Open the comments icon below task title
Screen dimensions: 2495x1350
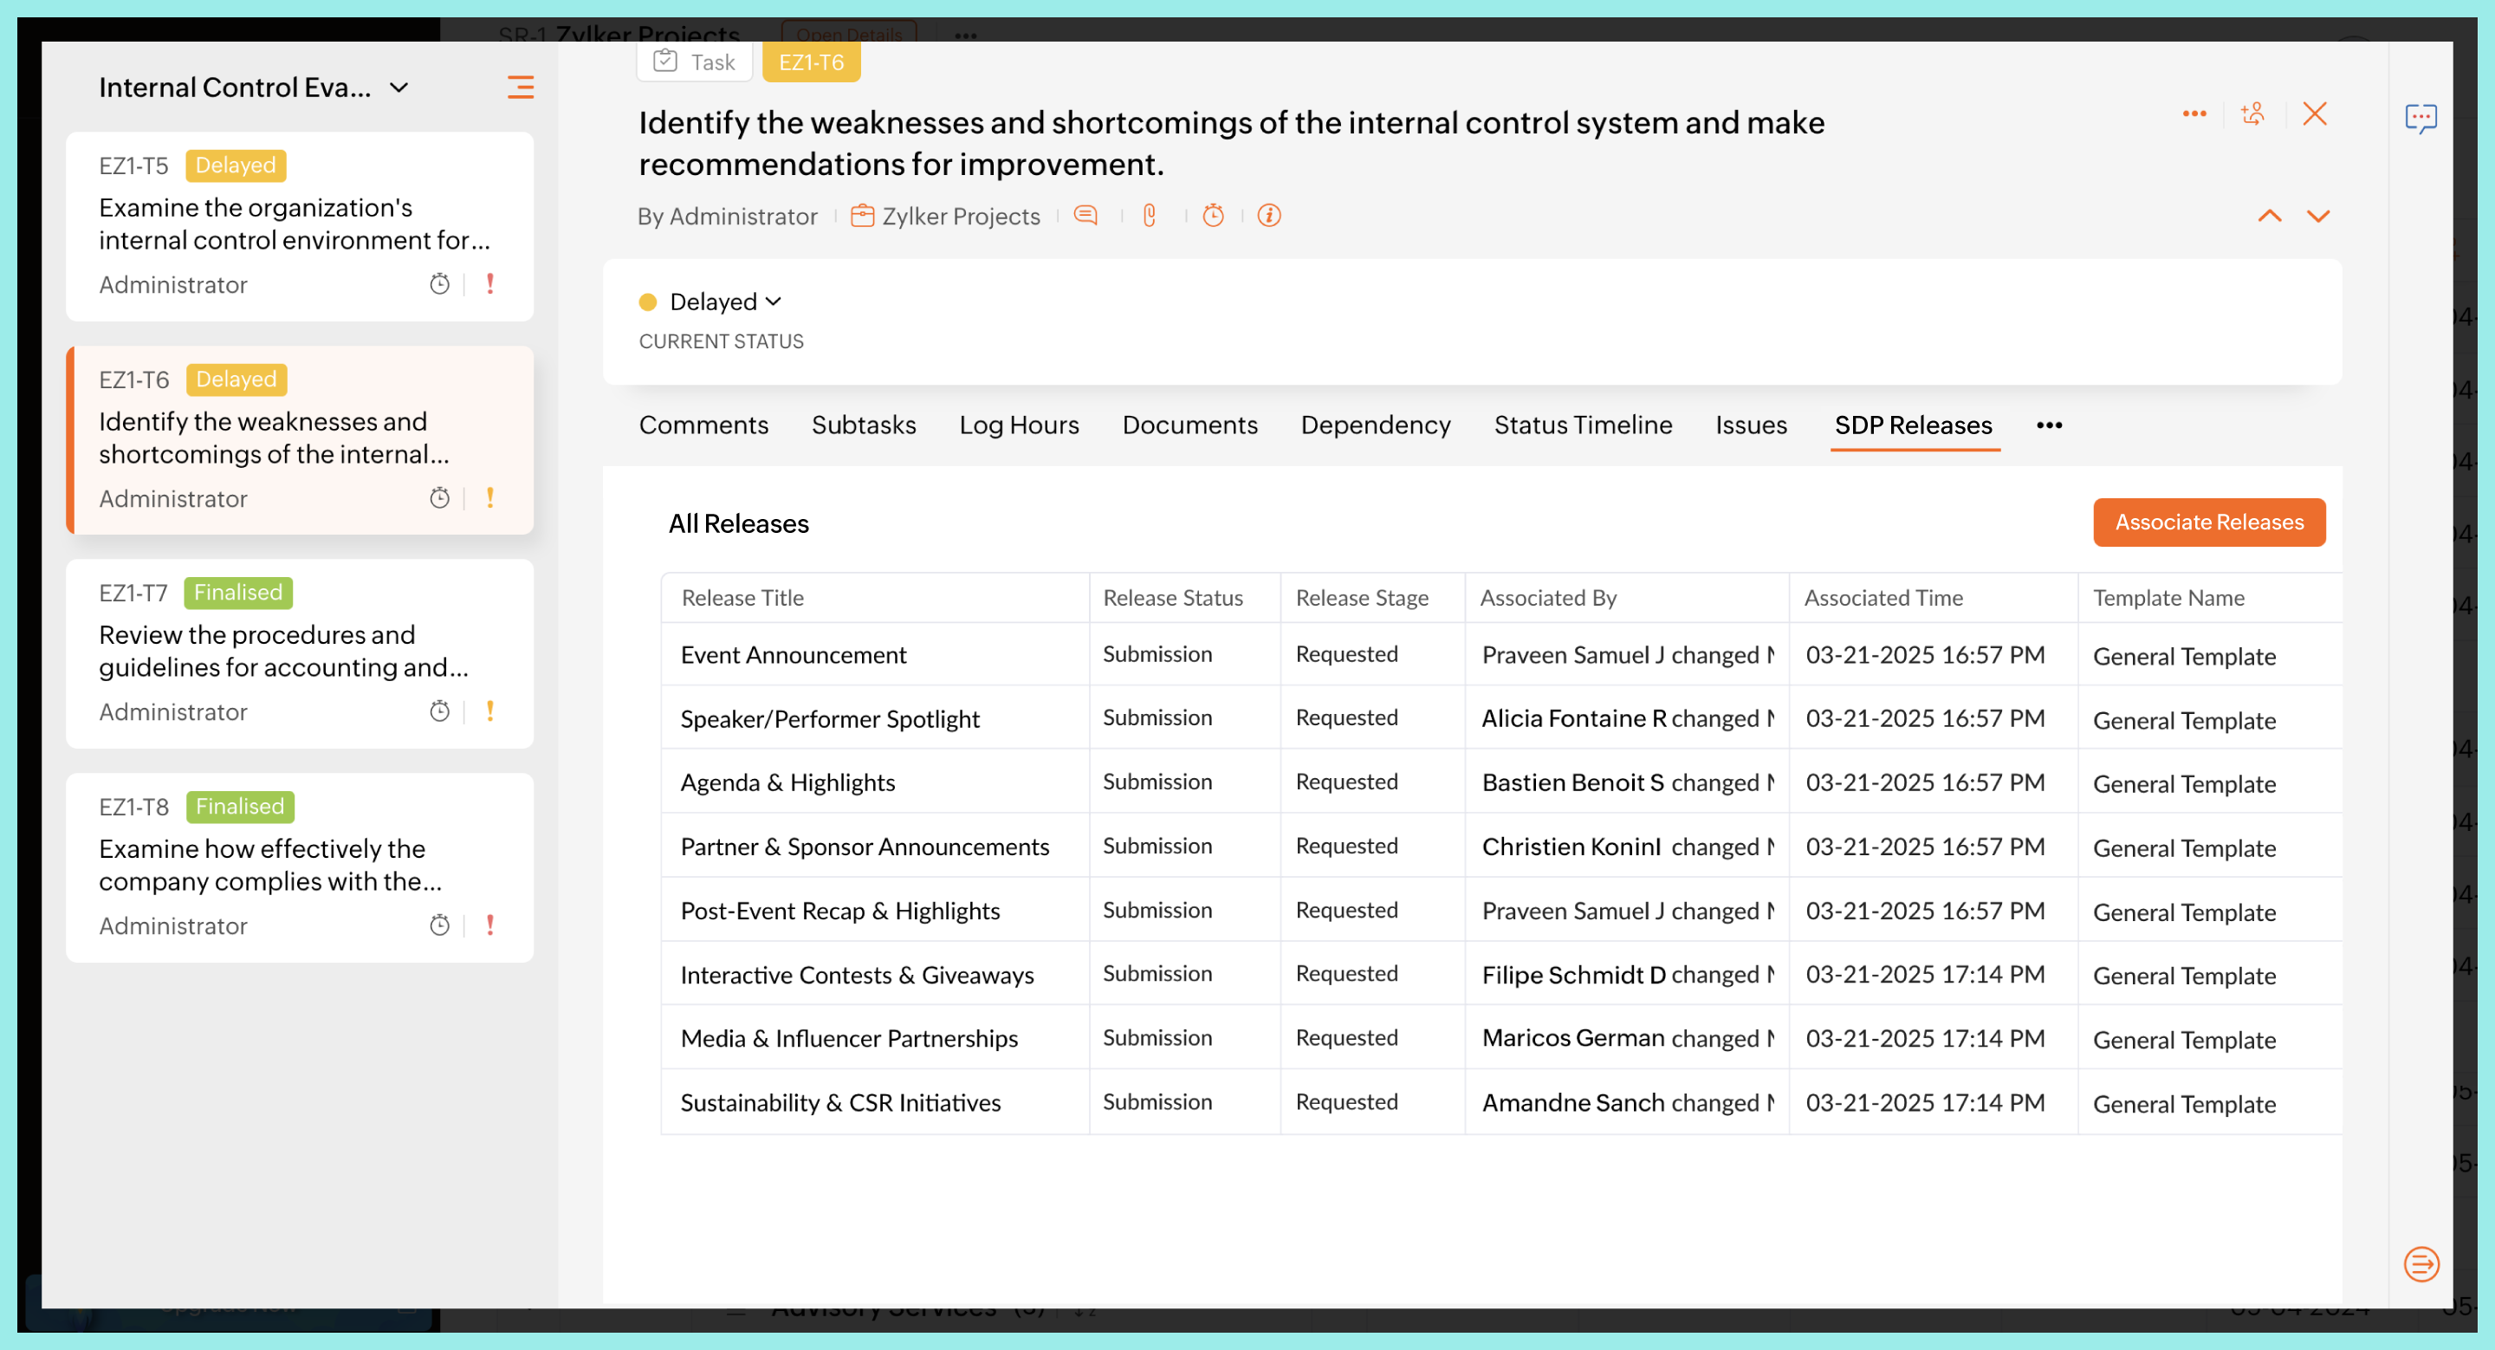[1085, 215]
